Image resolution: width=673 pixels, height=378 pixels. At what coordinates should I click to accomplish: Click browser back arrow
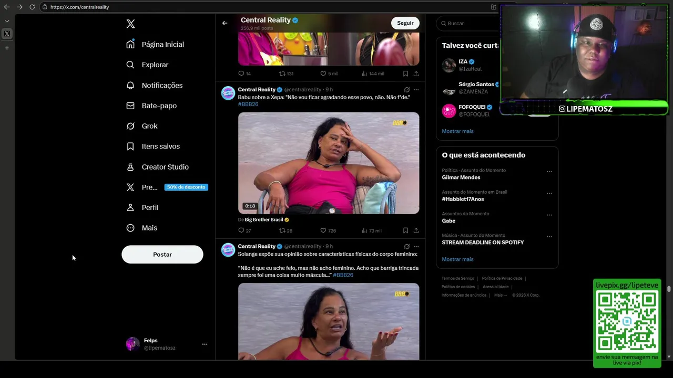coord(7,7)
